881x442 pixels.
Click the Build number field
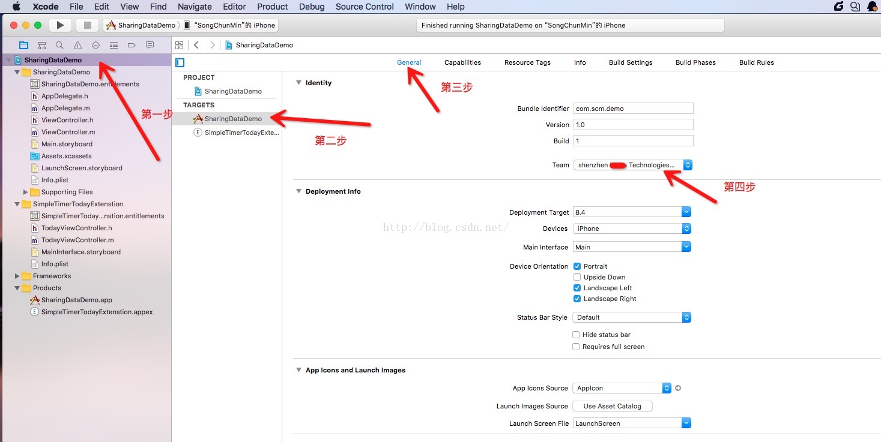tap(634, 141)
